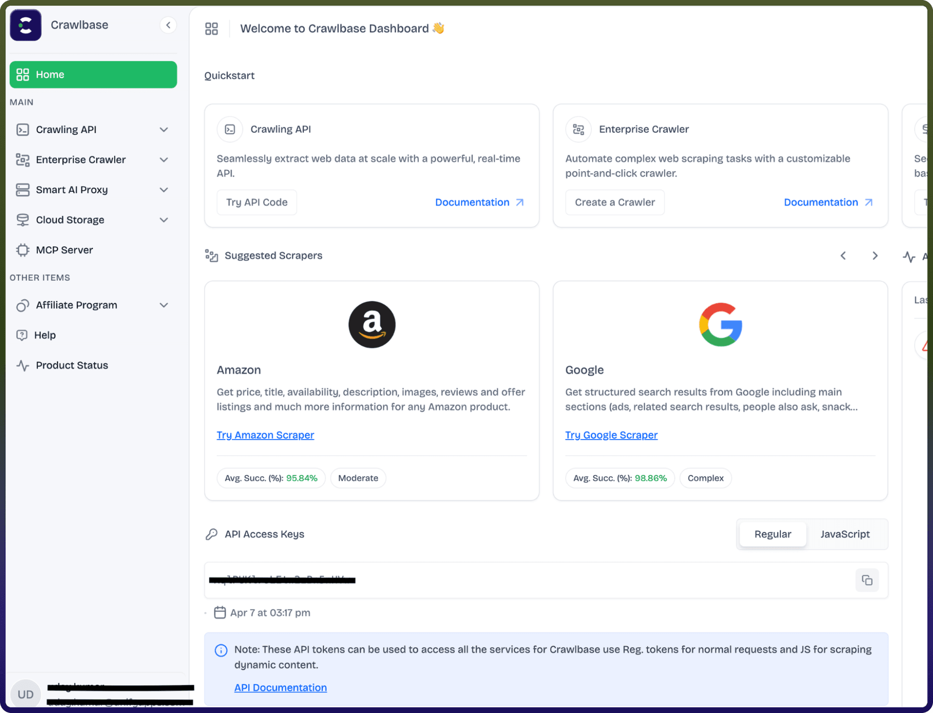933x713 pixels.
Task: Click the Crawling API card terminal icon
Action: pos(230,129)
